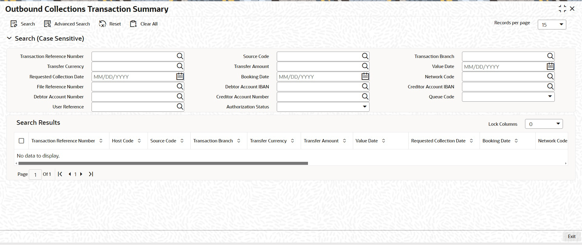Viewport: 582px width, 245px height.
Task: Open lookup for Source Code field
Action: coord(365,56)
